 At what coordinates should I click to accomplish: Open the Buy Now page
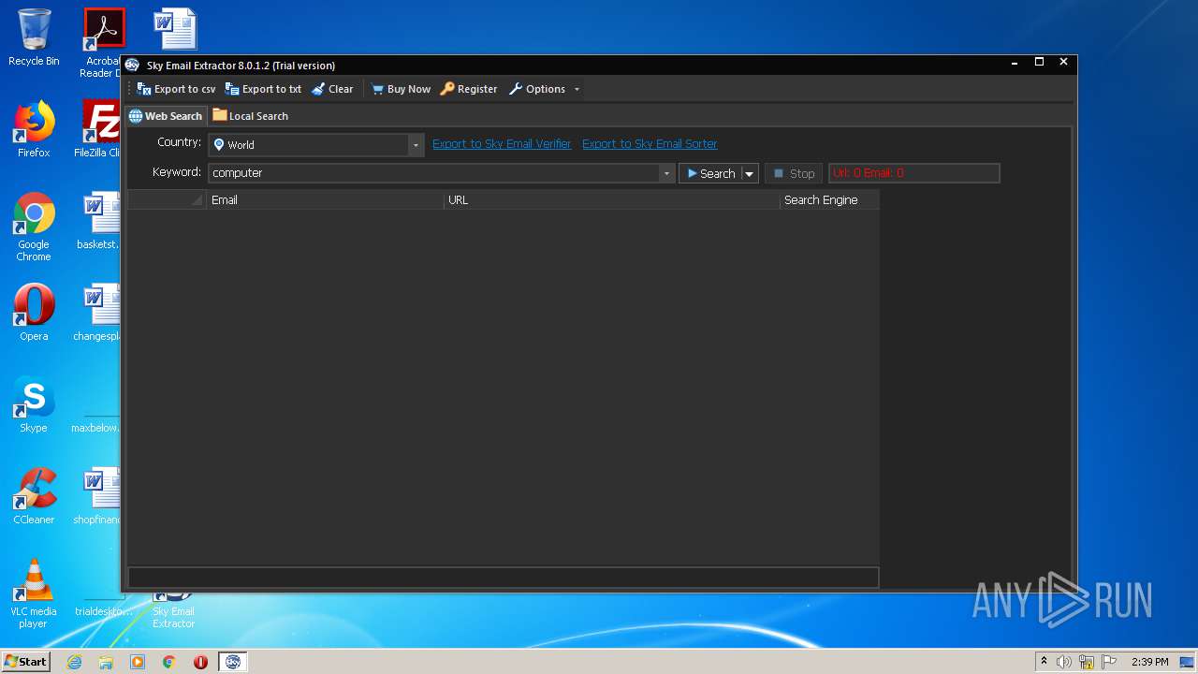point(401,89)
